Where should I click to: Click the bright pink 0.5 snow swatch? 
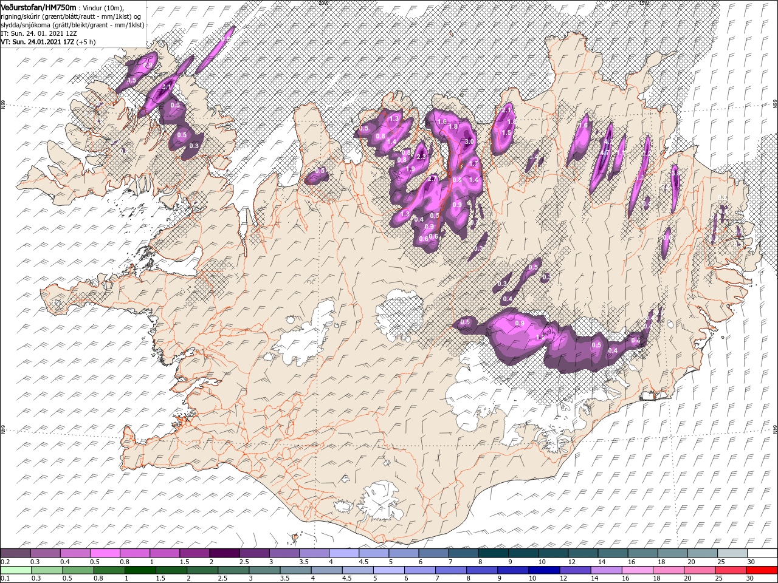click(x=105, y=553)
